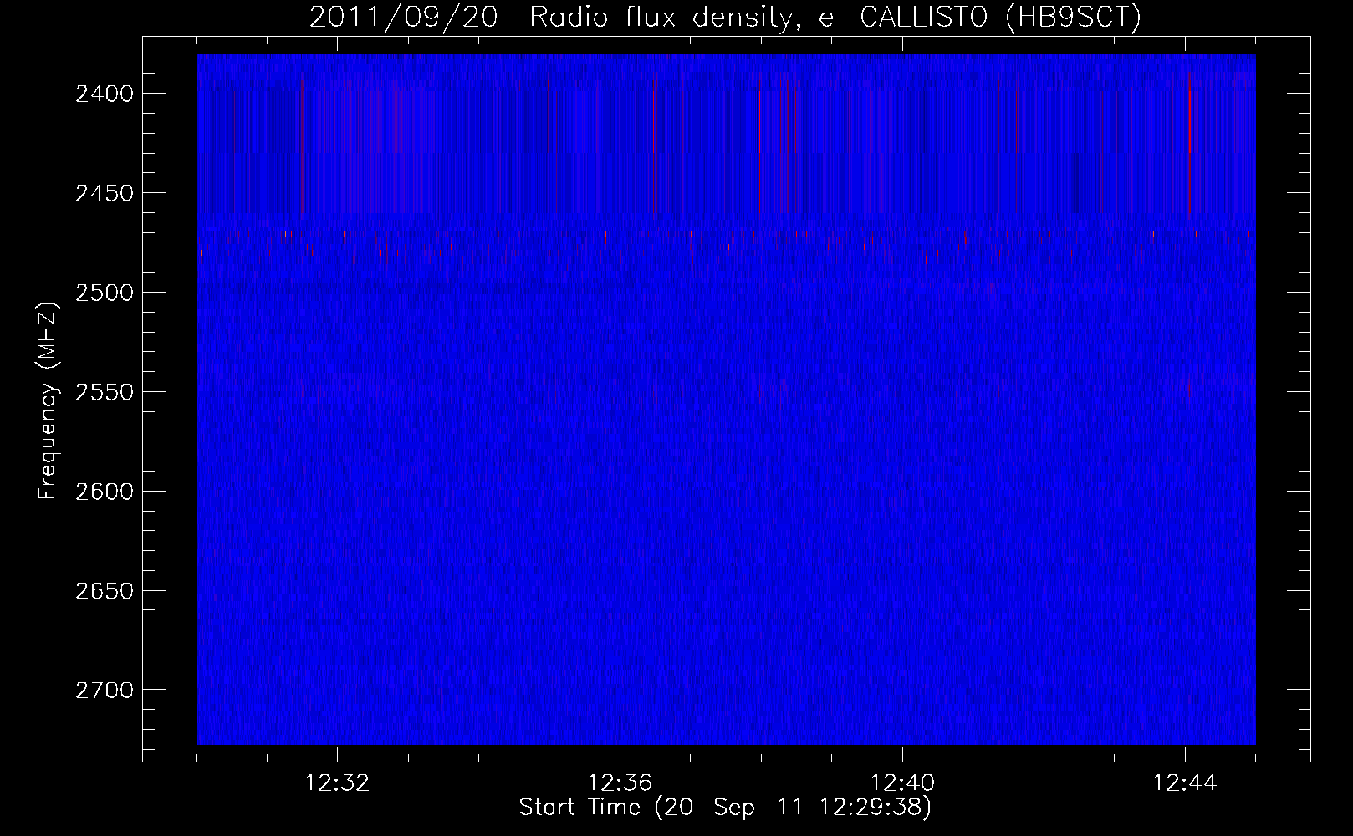Select the 2600 frequency tick label
This screenshot has height=836, width=1353.
105,492
